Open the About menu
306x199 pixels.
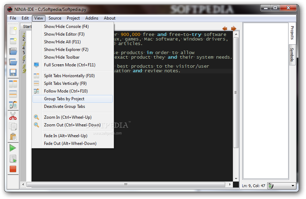coord(109,18)
